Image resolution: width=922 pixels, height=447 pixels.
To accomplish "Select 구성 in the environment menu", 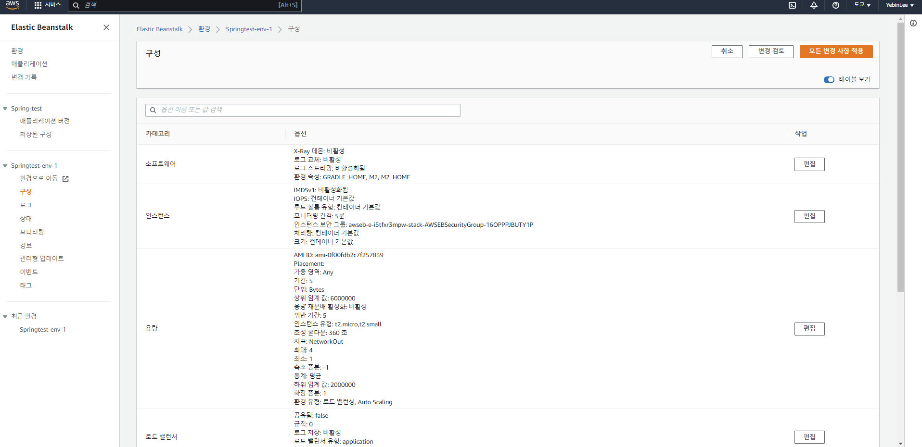I will pos(26,192).
